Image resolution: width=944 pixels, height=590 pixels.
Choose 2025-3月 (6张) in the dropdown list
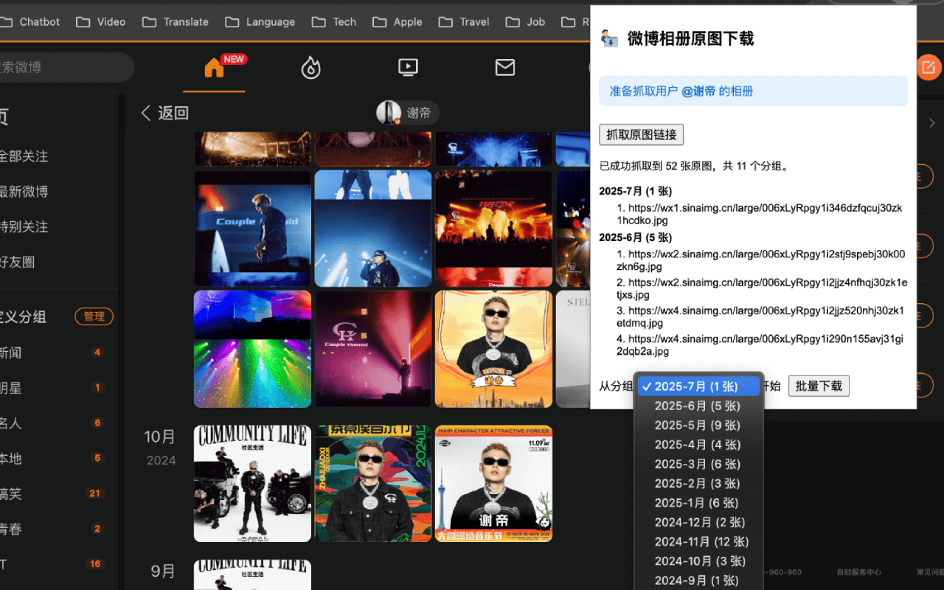[698, 464]
